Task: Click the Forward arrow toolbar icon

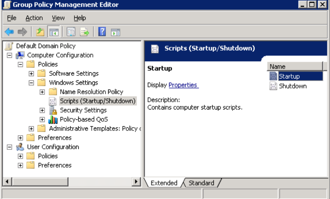Action: coord(22,32)
